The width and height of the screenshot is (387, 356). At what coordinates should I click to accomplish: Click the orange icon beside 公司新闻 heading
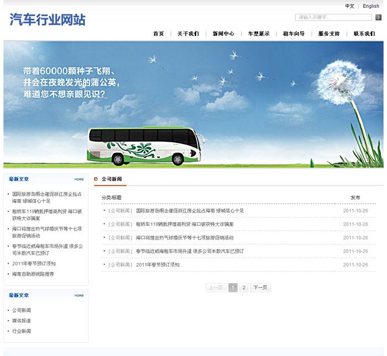coord(96,179)
